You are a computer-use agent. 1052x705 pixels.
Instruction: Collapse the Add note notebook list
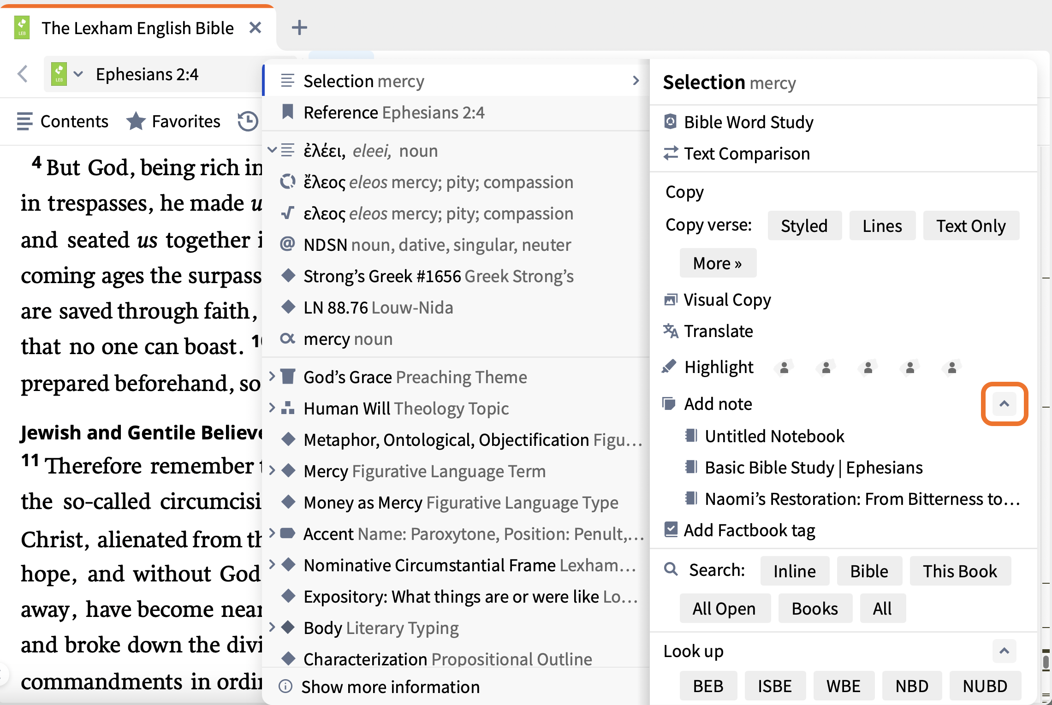1004,404
